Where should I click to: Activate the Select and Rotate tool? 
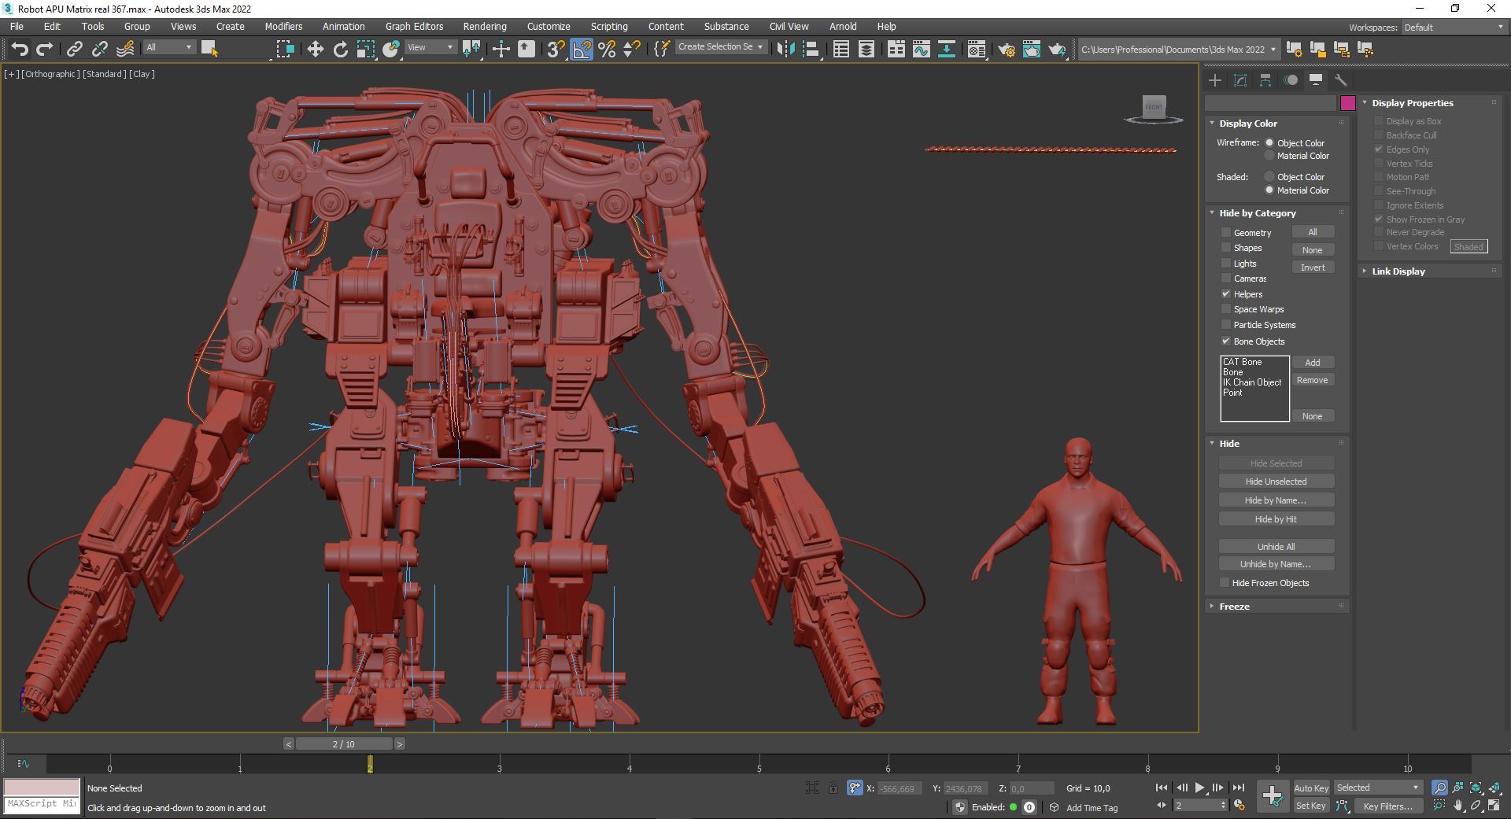(x=340, y=50)
